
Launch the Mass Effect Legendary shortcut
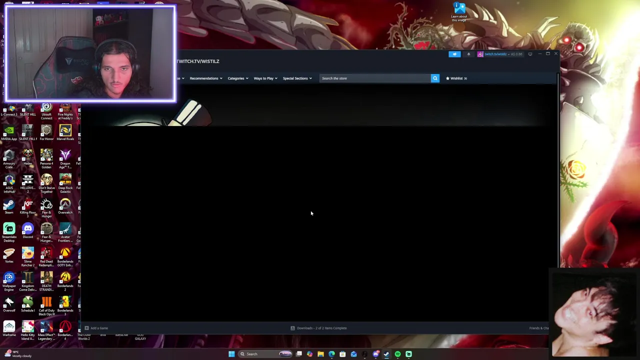46,330
